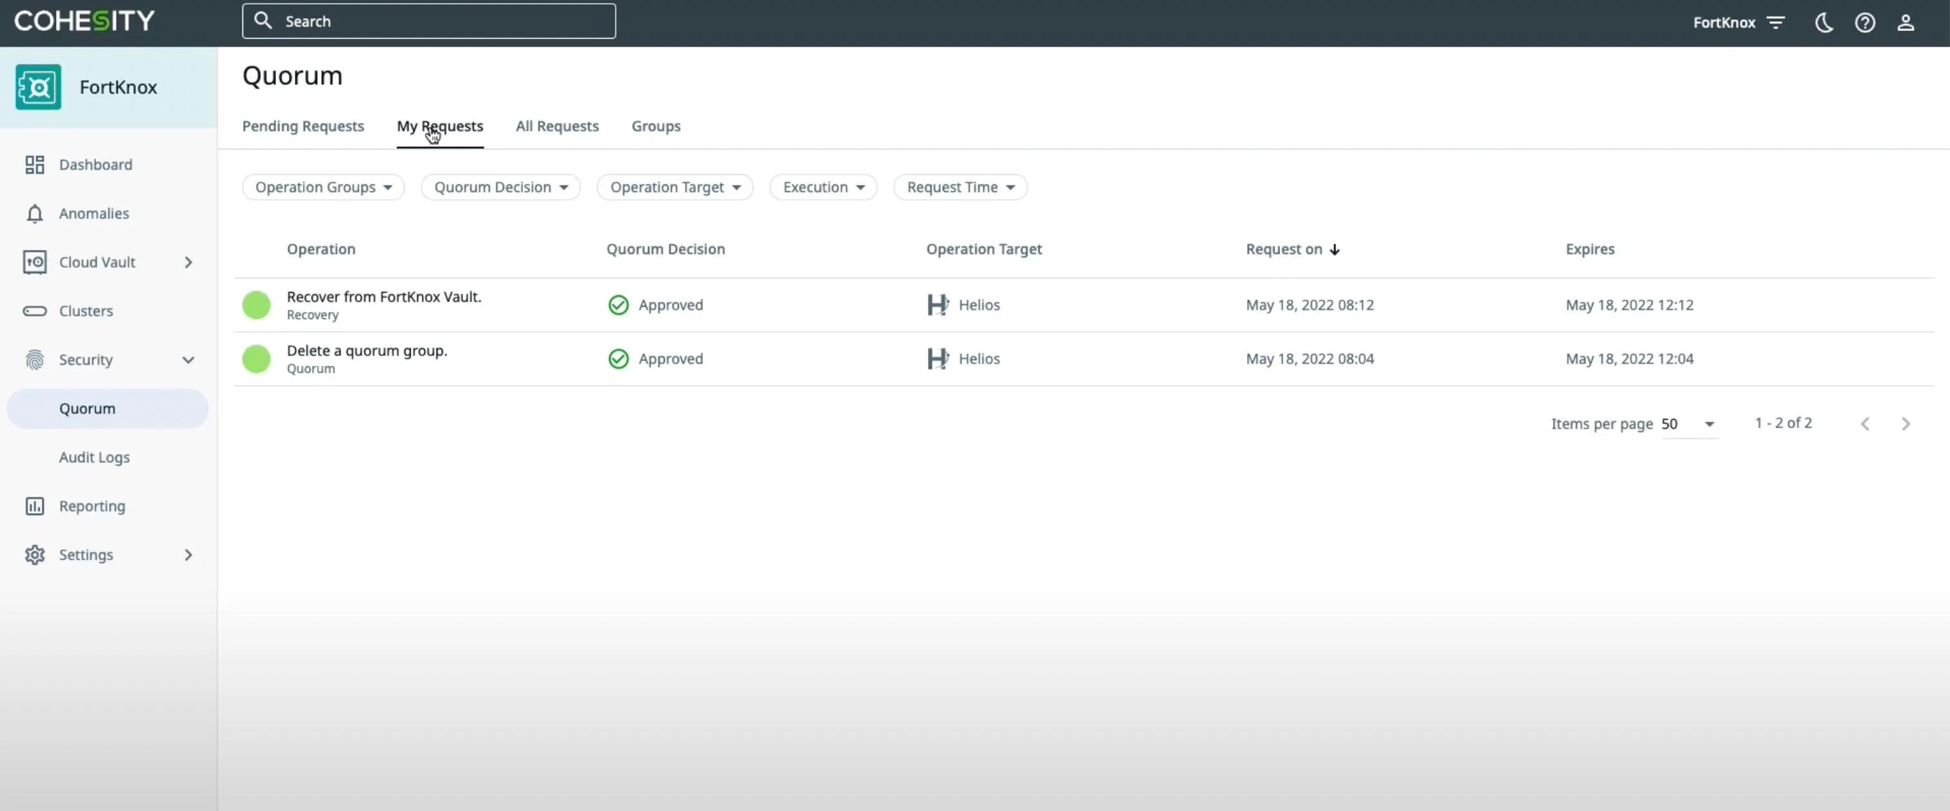Click the Request on sort arrow

pyautogui.click(x=1335, y=249)
